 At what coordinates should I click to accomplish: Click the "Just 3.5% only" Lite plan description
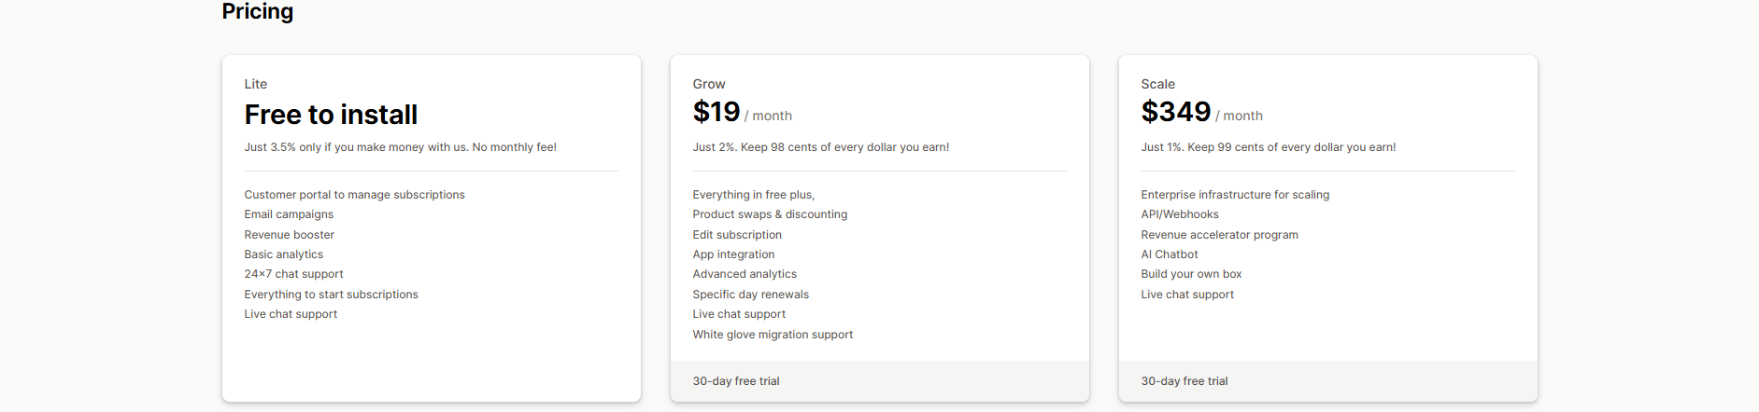(400, 147)
